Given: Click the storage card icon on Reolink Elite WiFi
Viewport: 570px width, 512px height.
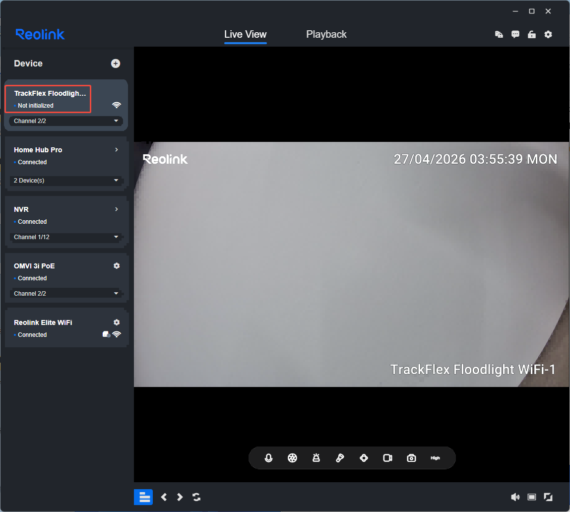Looking at the screenshot, I should pos(106,334).
